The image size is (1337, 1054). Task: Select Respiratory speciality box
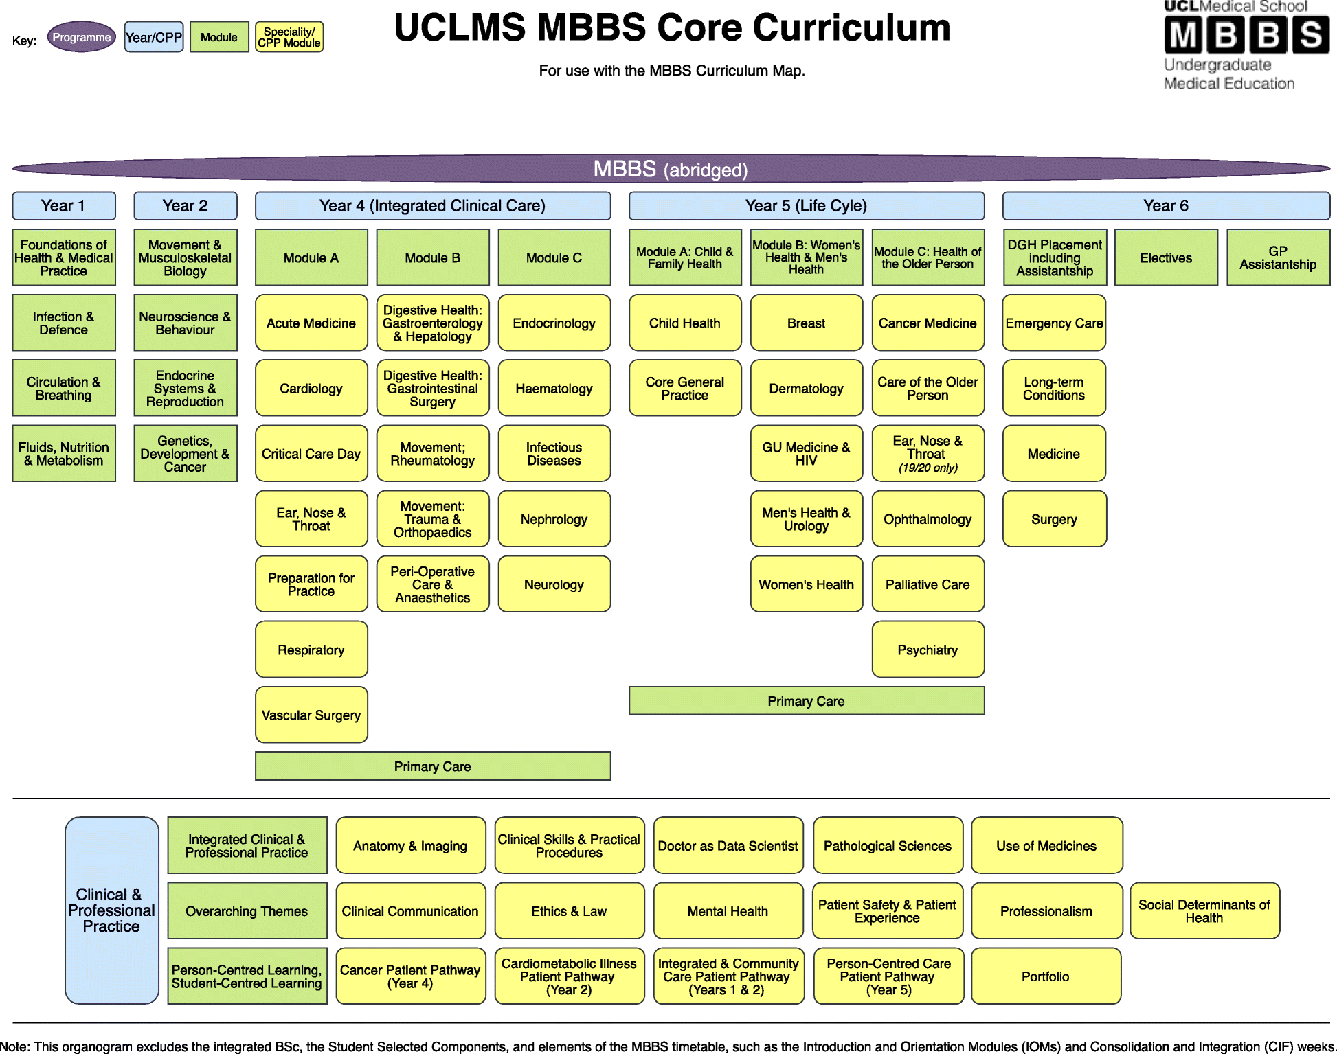coord(311,649)
